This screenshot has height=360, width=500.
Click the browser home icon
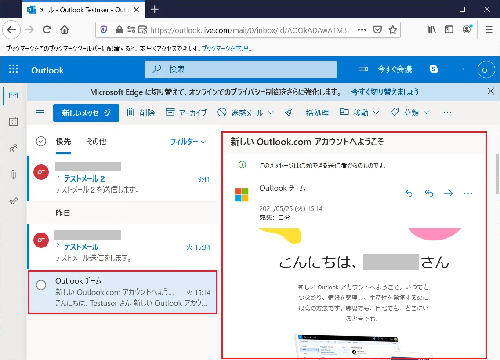pyautogui.click(x=65, y=30)
